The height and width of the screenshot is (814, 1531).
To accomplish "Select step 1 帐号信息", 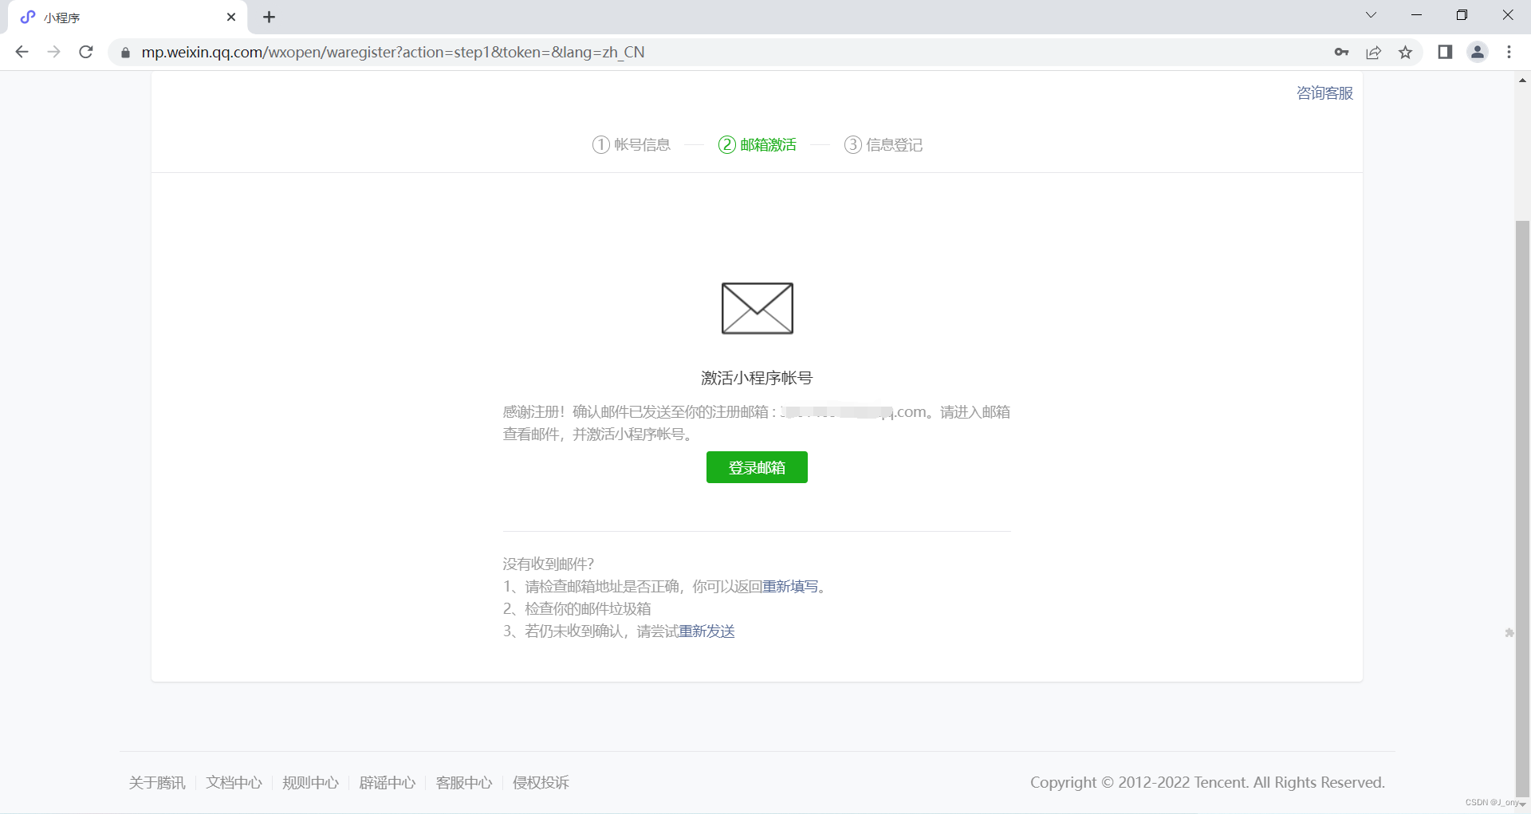I will coord(632,144).
